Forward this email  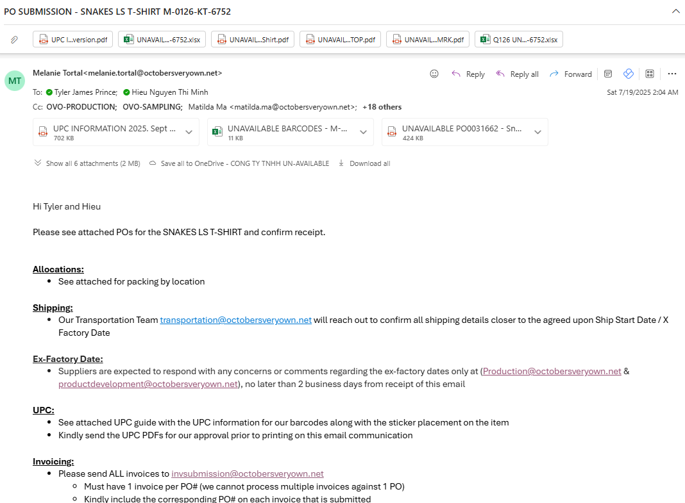570,74
